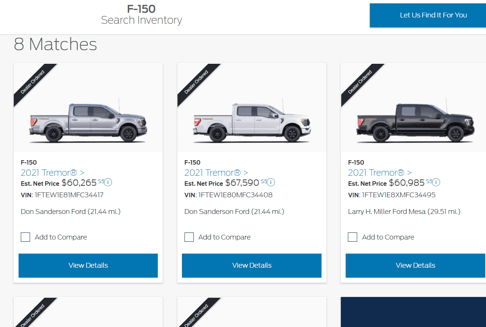
Task: Click Dealer Ordered ribbon on silver truck
Action: tap(33, 82)
